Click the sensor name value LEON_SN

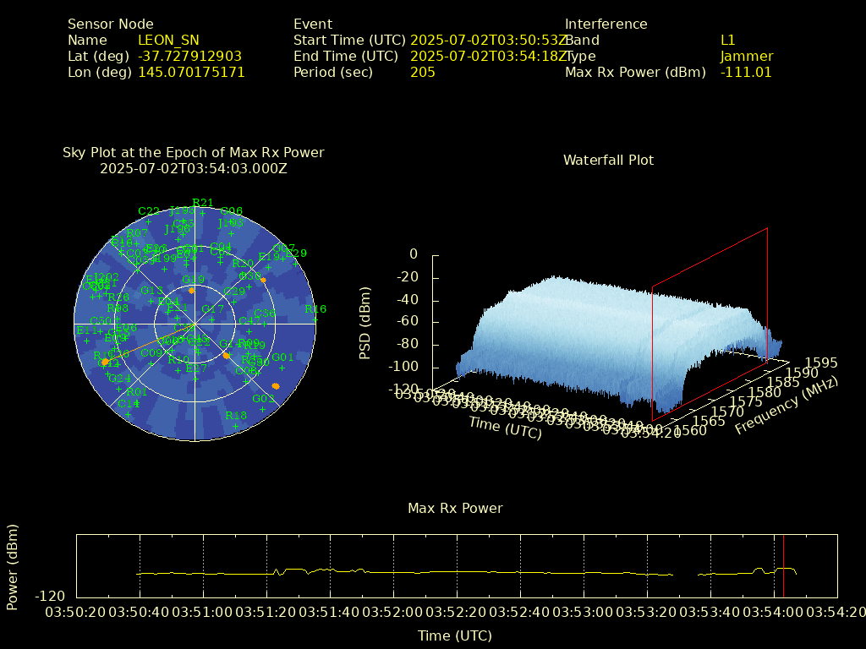pos(168,40)
